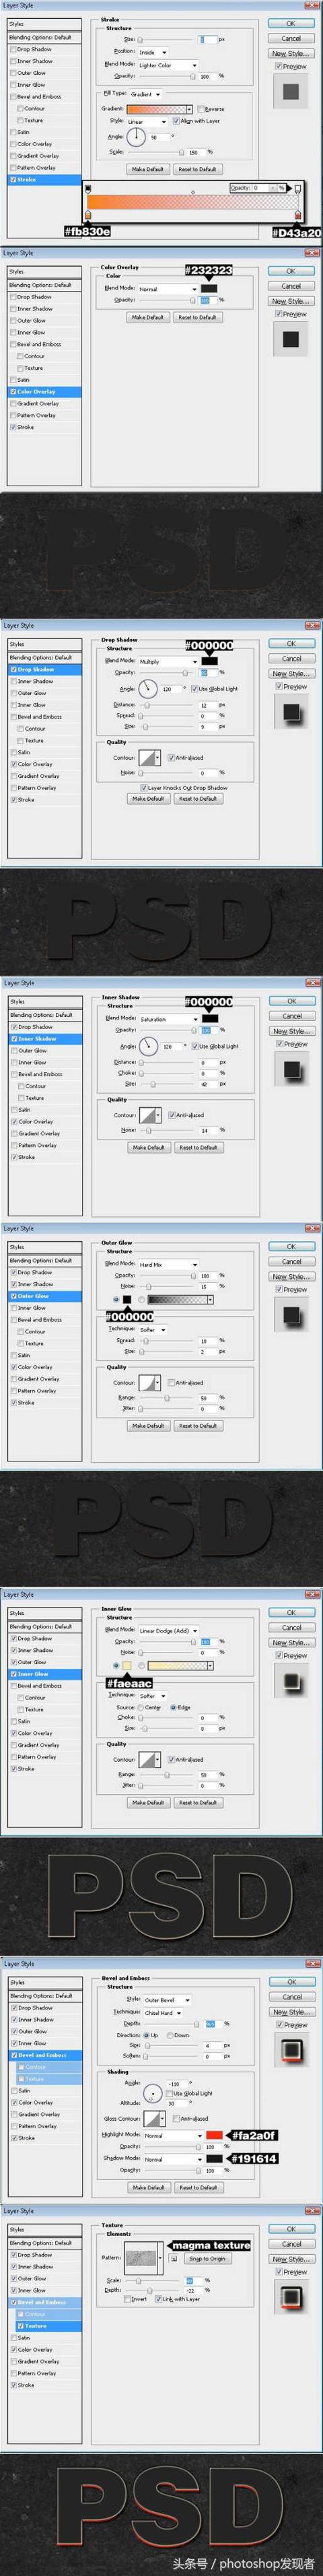
Task: Click the Shadow Mode color swatch in Bevel and Emboss
Action: [x=214, y=2158]
